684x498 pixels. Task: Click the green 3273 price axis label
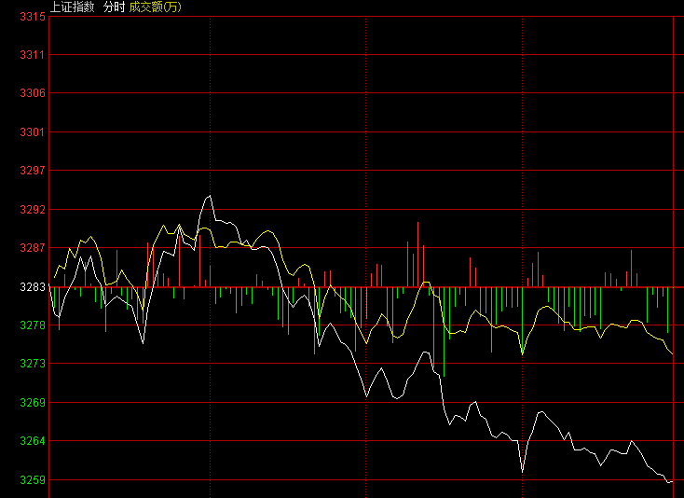33,364
